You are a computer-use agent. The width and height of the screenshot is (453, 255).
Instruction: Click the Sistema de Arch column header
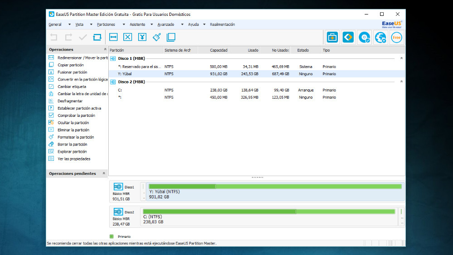[x=180, y=50]
